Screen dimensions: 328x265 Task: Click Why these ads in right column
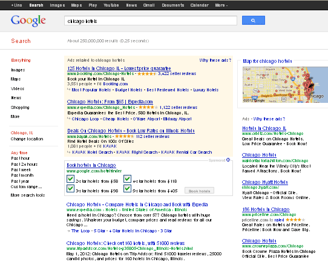269,119
